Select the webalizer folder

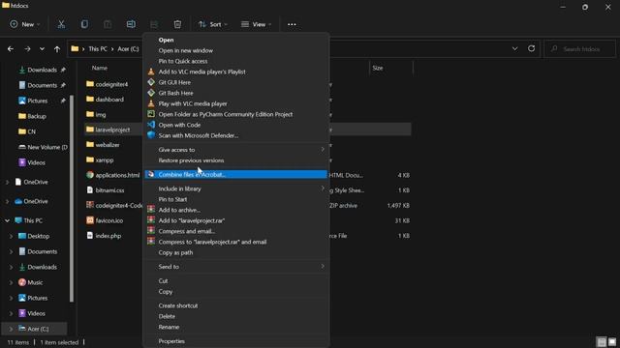coord(103,145)
